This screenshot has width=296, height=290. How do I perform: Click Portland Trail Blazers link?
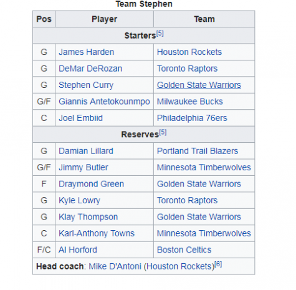point(198,151)
